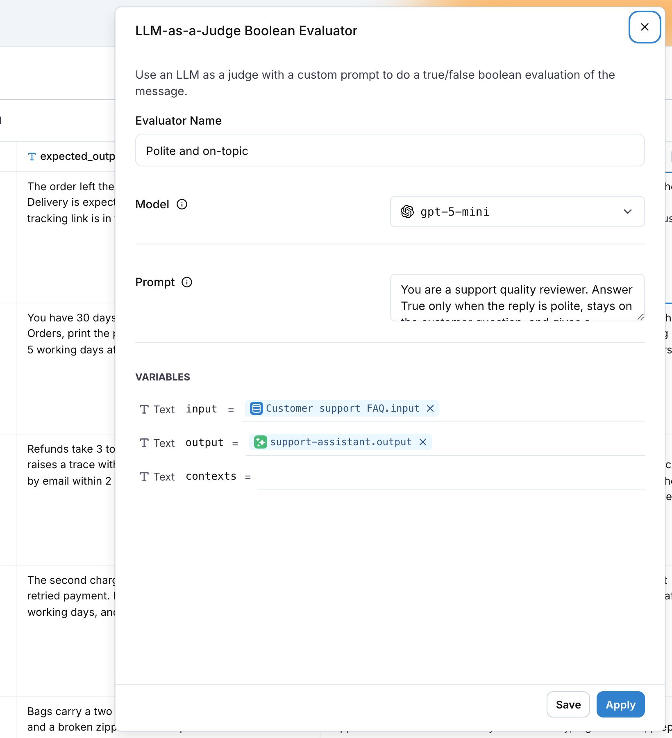Click the support-assistant.output chip

point(340,442)
